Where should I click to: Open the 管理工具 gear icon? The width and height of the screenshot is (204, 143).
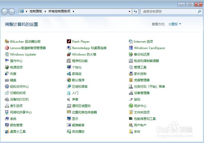(131, 67)
